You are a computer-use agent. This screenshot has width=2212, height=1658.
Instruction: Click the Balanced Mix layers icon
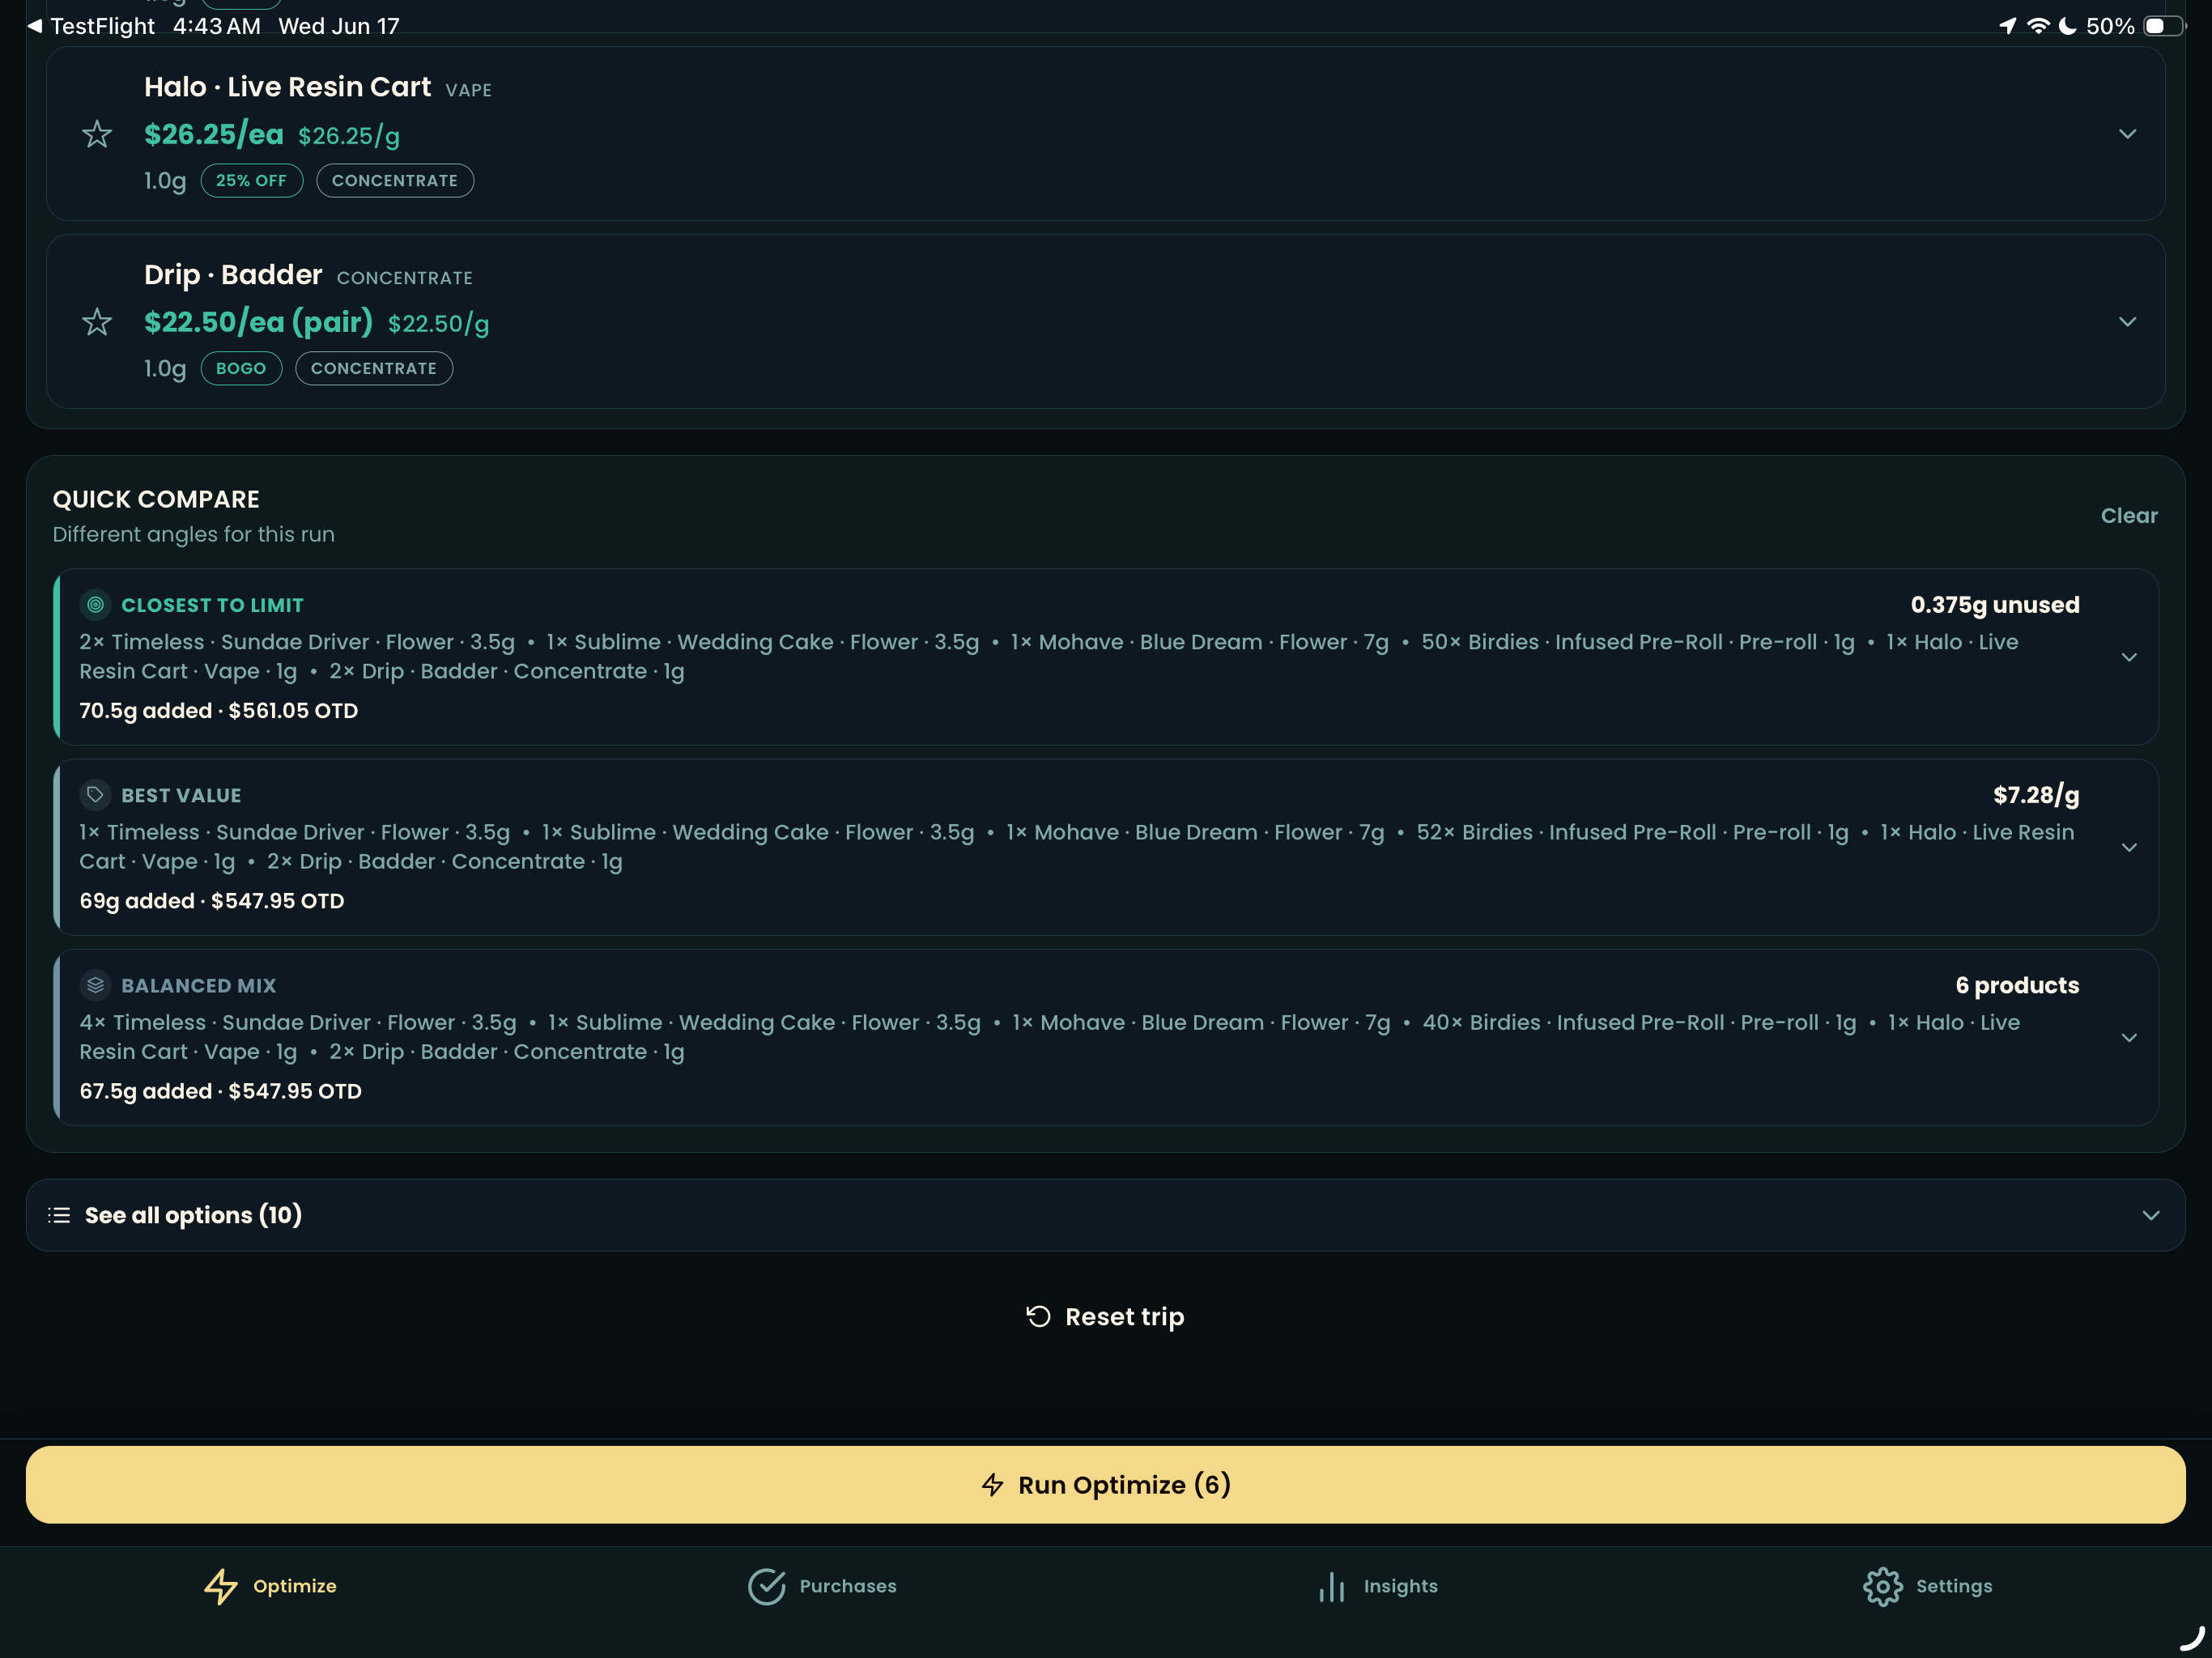[x=95, y=985]
